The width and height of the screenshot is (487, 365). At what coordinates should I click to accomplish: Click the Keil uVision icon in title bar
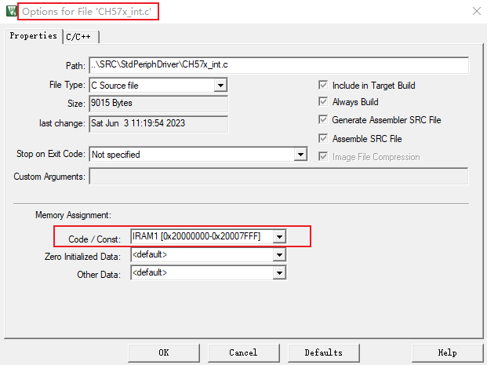click(9, 11)
